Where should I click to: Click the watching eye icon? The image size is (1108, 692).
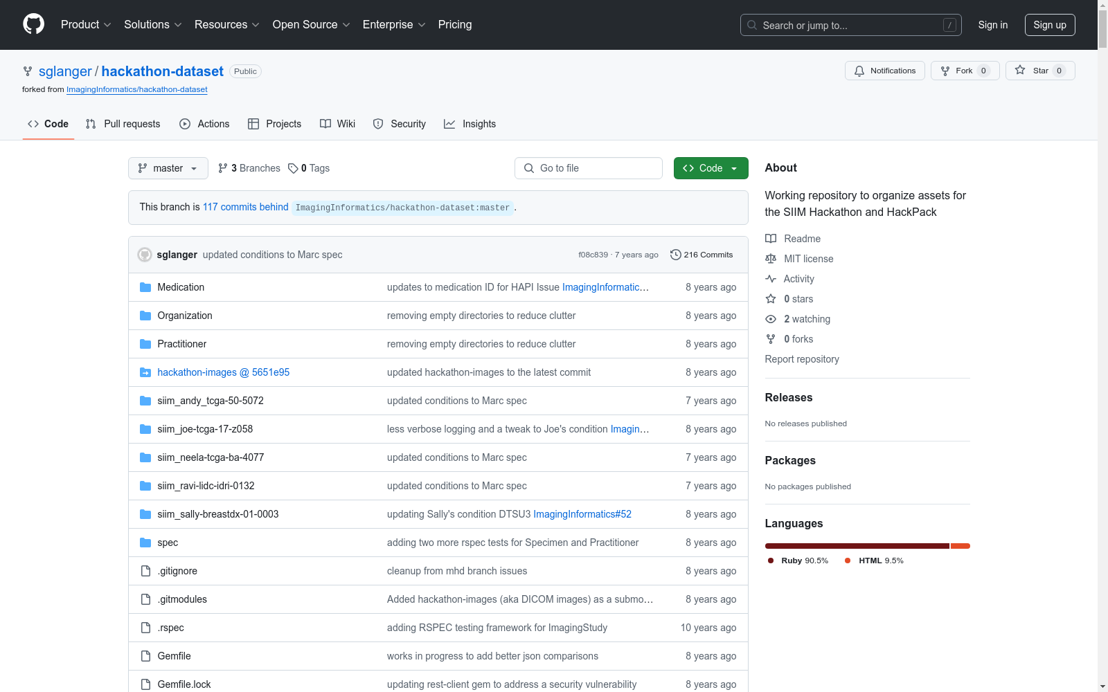(771, 319)
